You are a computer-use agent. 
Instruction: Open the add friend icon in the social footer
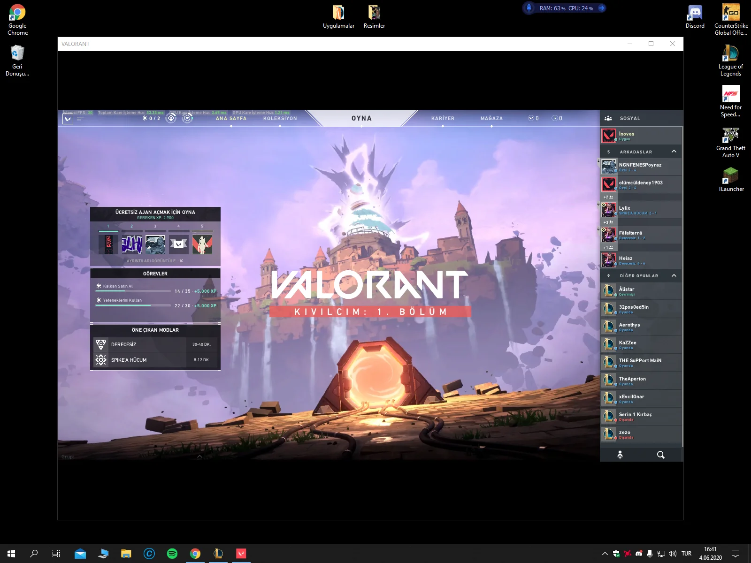tap(620, 455)
